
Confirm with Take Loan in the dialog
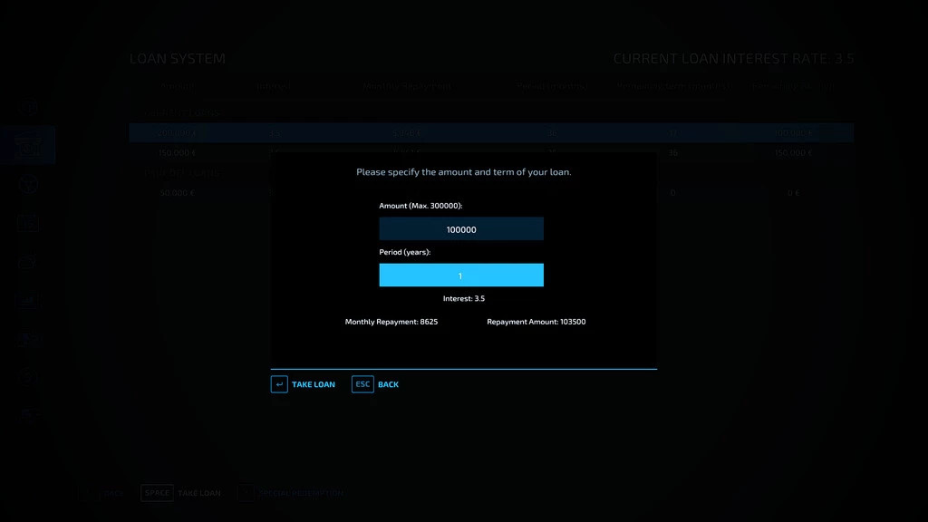click(x=303, y=384)
